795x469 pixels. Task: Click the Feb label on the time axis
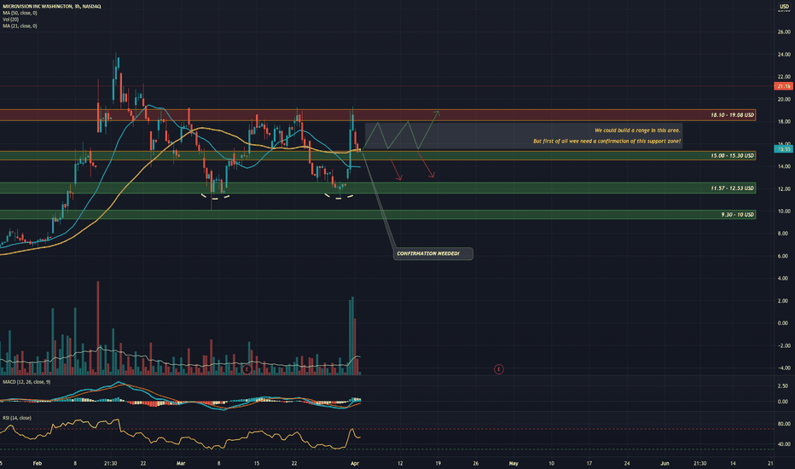(37, 463)
